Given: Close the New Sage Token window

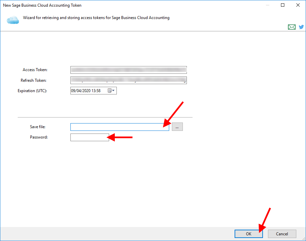Looking at the screenshot, I should [x=298, y=5].
